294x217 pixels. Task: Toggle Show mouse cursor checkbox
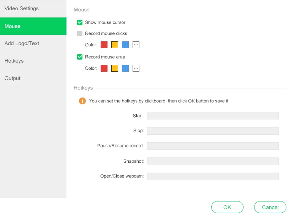pyautogui.click(x=80, y=22)
